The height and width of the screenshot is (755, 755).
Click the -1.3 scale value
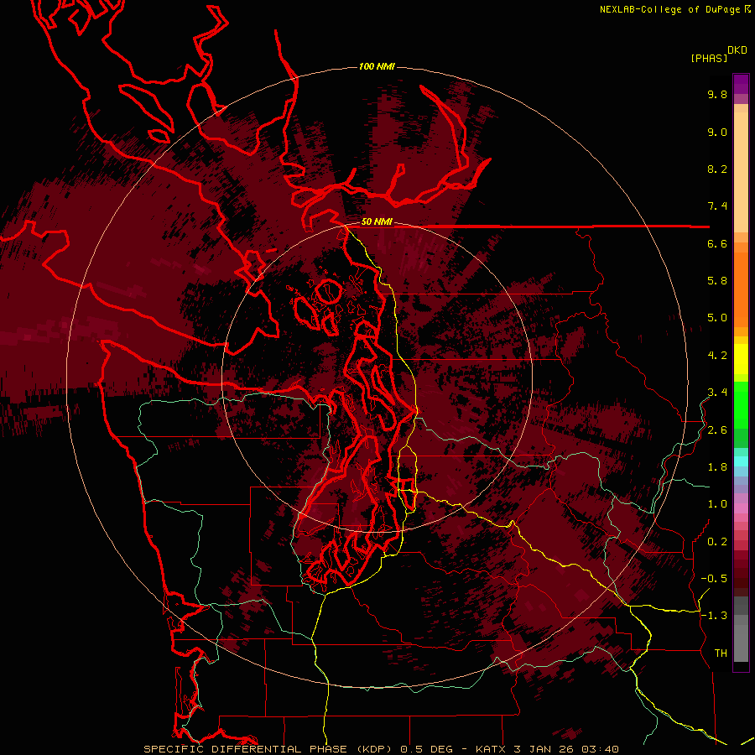[x=714, y=616]
